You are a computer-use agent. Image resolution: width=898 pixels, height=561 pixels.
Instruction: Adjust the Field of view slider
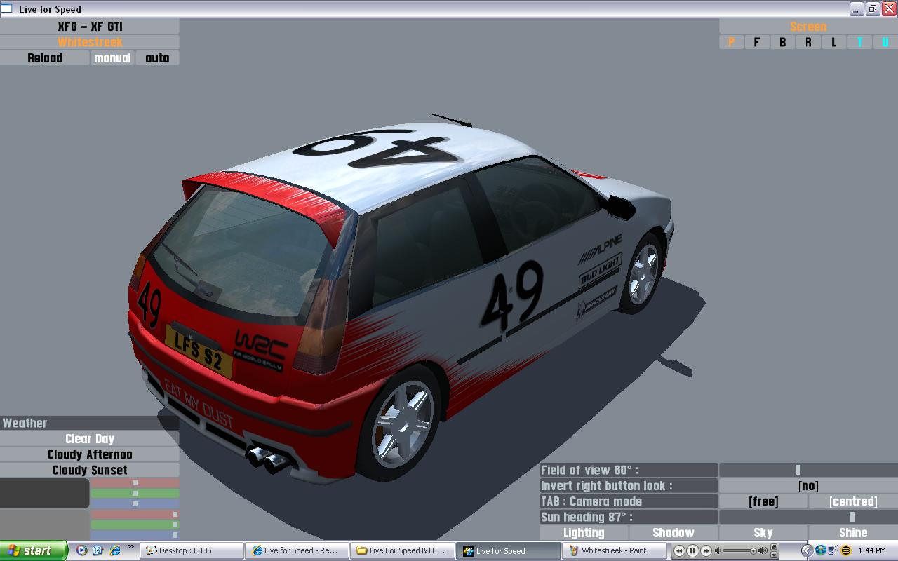click(808, 470)
